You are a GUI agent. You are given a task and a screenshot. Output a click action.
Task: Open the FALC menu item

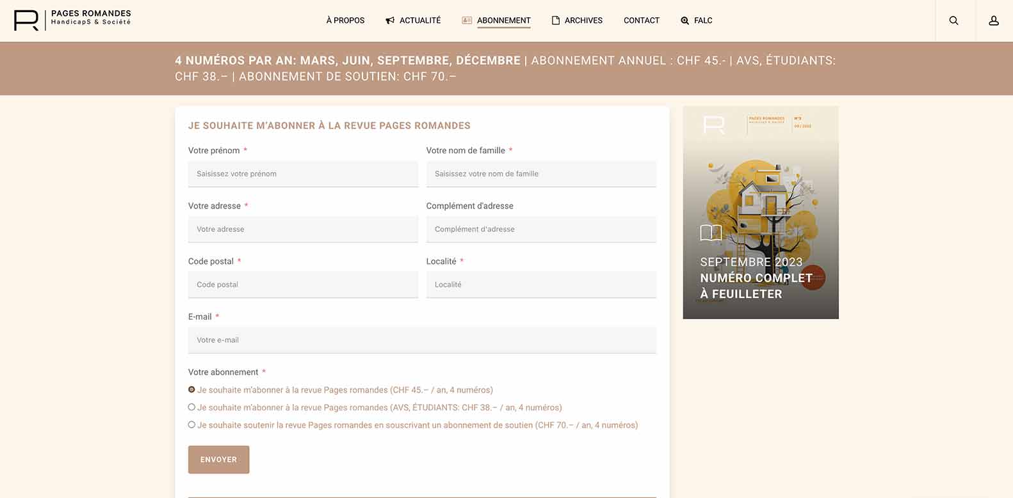[x=703, y=20]
